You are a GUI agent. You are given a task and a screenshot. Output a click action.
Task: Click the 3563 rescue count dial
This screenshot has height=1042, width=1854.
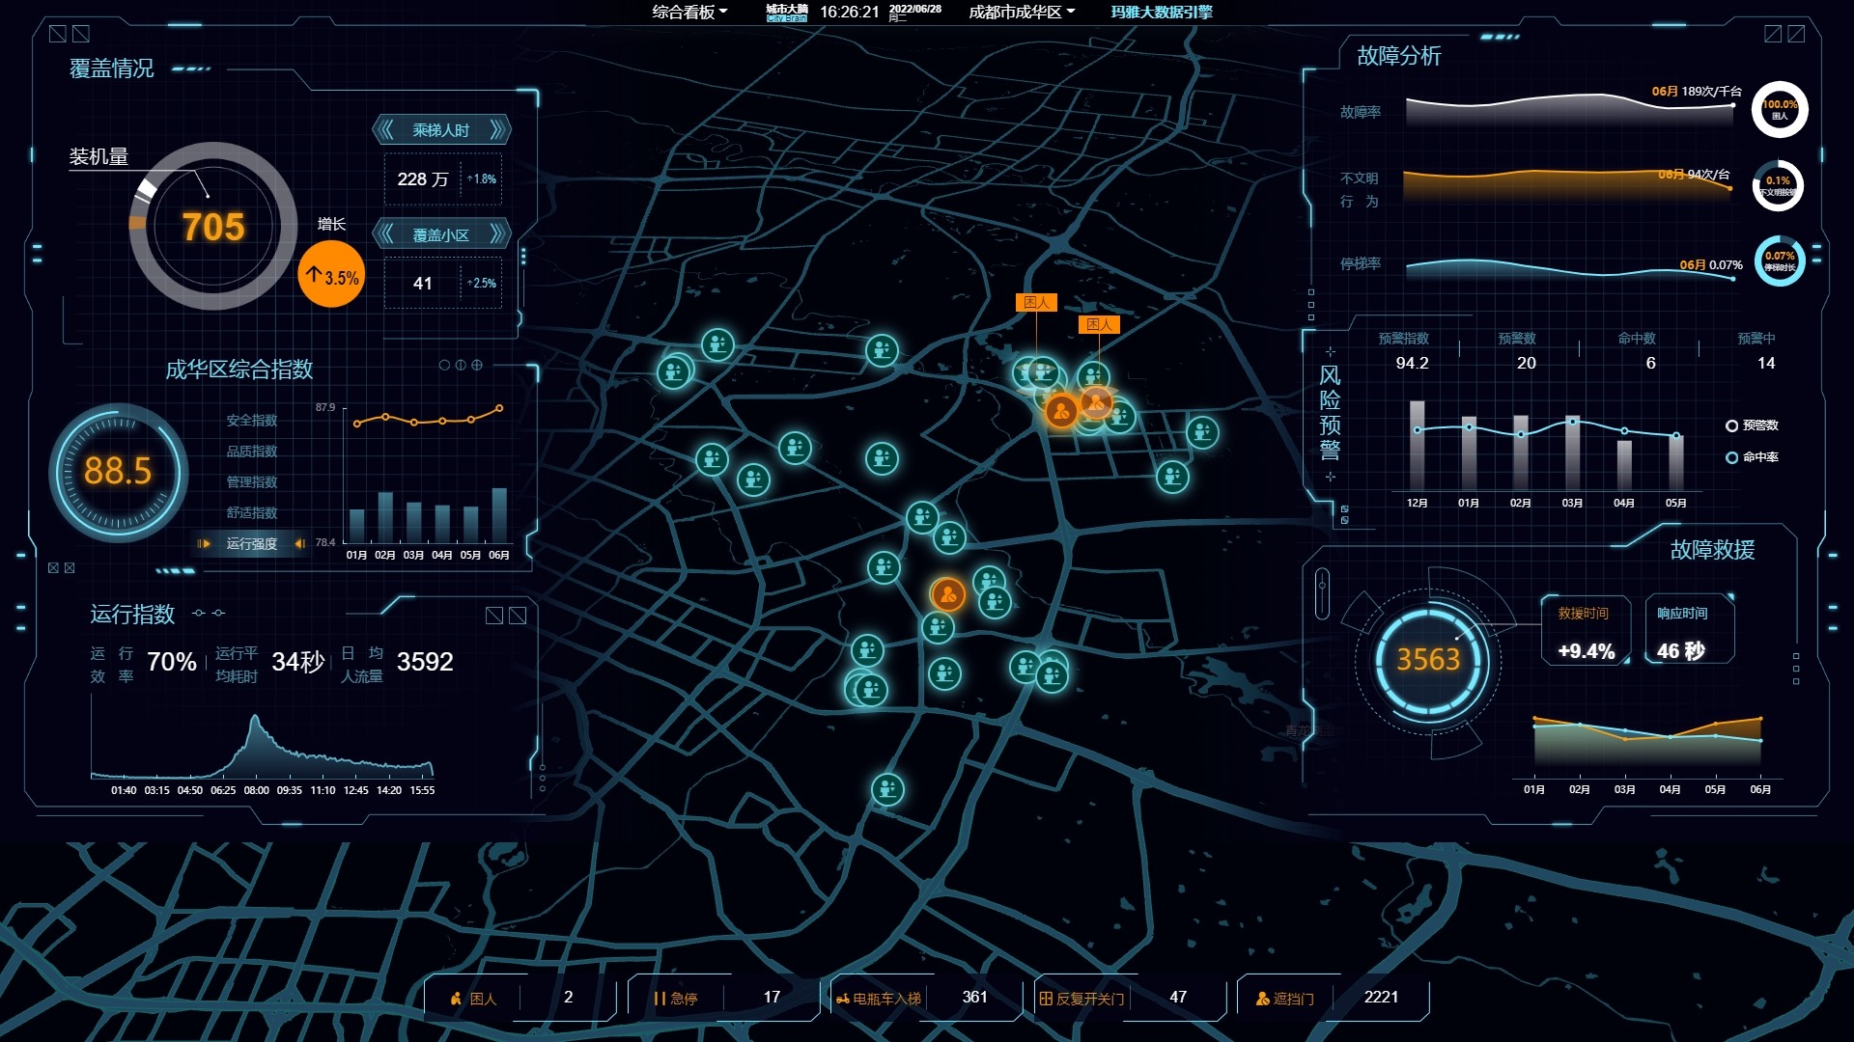pos(1428,660)
